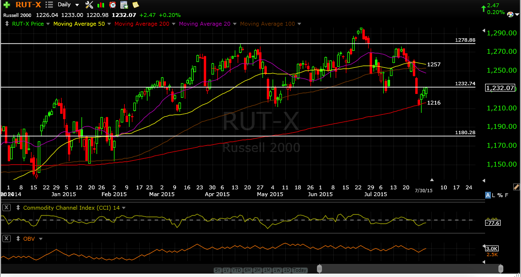This screenshot has height=277, width=521.
Task: Expand Moving Average 200 dropdown arrow
Action: tap(174, 24)
